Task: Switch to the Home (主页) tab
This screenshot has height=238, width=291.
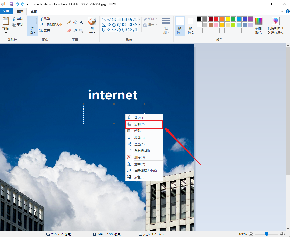Action: click(20, 11)
